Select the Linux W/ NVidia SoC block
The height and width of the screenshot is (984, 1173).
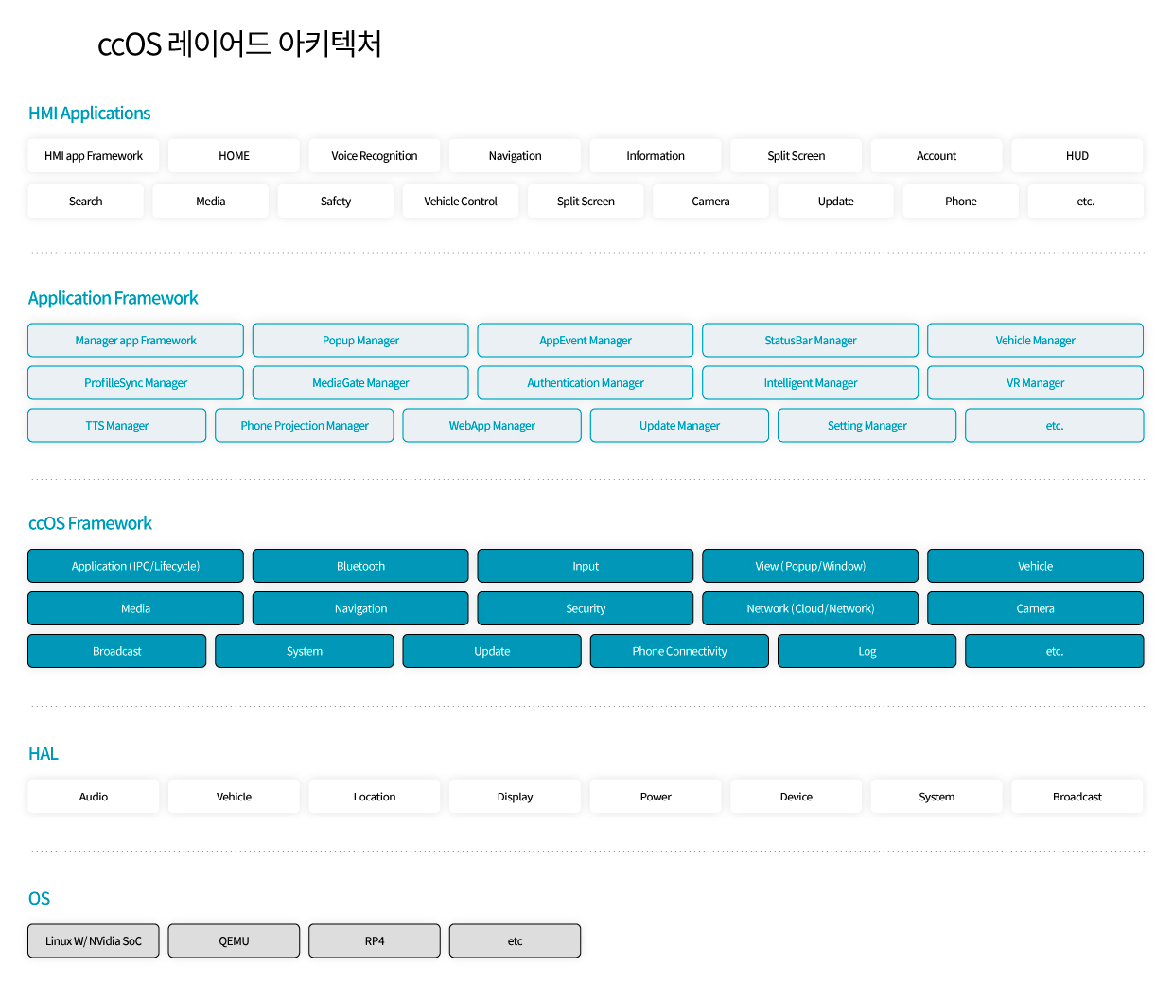pyautogui.click(x=93, y=940)
